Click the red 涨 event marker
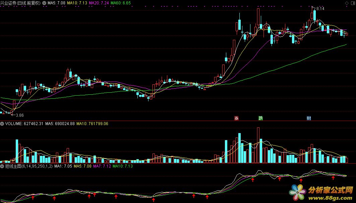356x203 pixels. tap(236, 118)
